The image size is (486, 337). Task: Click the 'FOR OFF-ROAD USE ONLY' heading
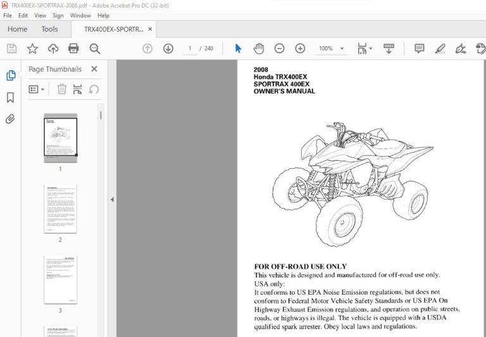301,266
